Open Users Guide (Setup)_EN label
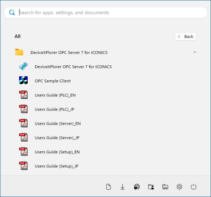211x197 pixels. pos(57,152)
